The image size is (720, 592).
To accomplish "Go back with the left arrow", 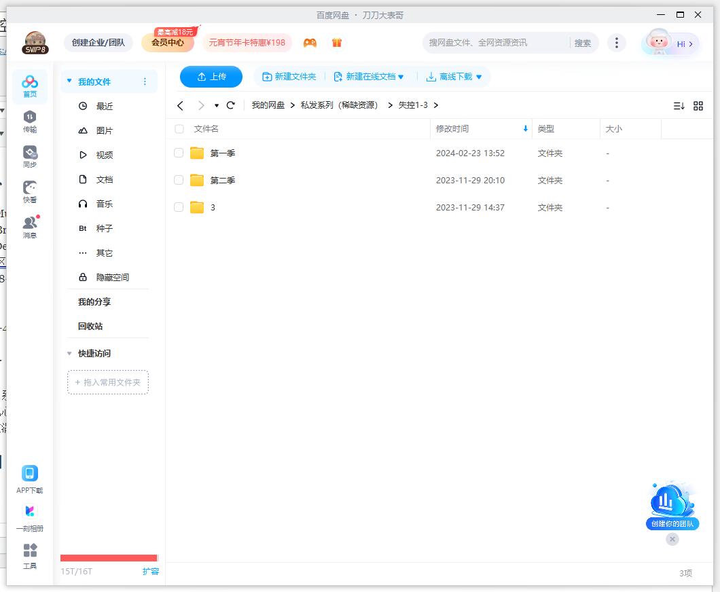I will (x=181, y=105).
